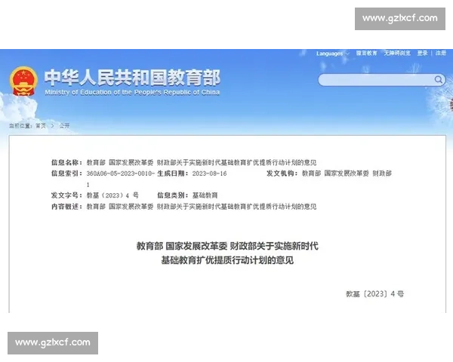Go to 公开 in the breadcrumb
Screen dimensions: 453x362
click(x=64, y=126)
